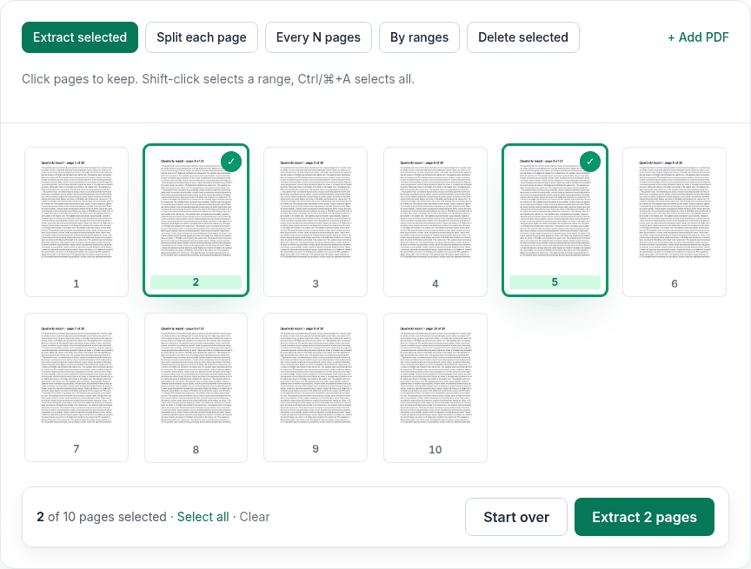
Task: Select page 10 thumbnail
Action: click(x=435, y=387)
